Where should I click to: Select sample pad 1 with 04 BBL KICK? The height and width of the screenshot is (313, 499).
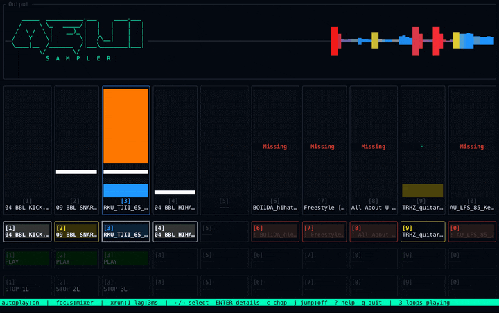[27, 231]
